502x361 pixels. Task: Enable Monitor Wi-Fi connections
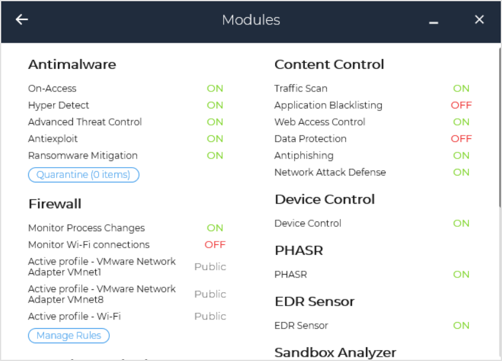pyautogui.click(x=215, y=245)
